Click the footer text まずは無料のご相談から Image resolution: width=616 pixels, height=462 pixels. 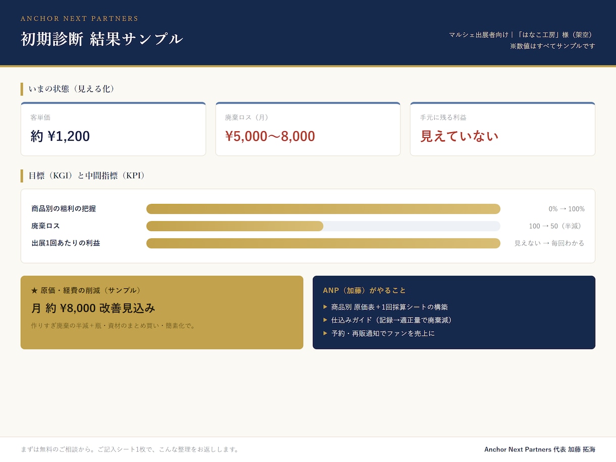(x=130, y=449)
